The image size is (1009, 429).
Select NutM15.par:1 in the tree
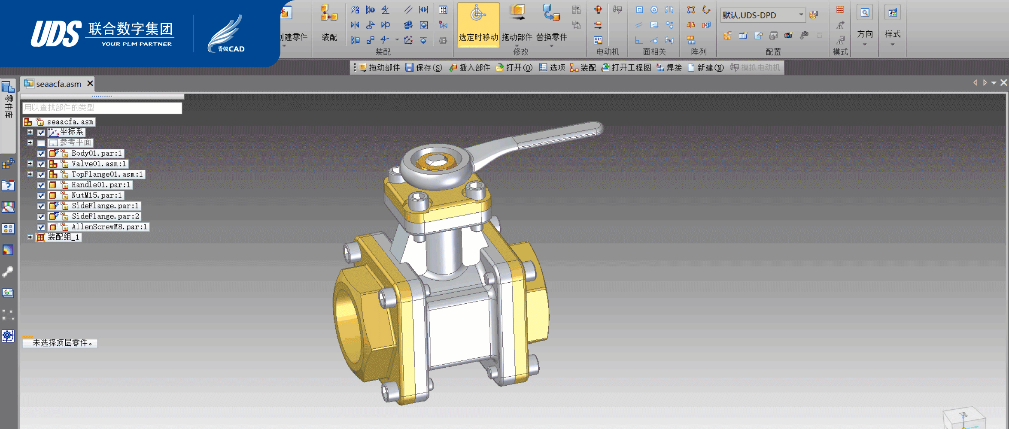(96, 196)
